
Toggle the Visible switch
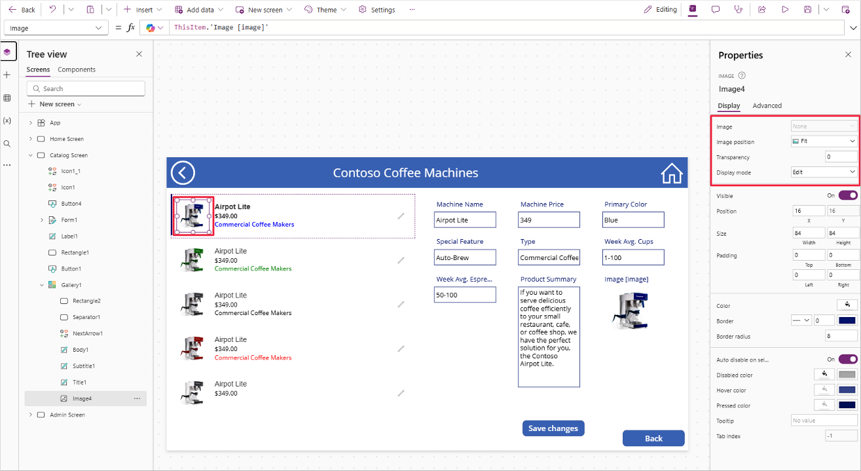(847, 195)
